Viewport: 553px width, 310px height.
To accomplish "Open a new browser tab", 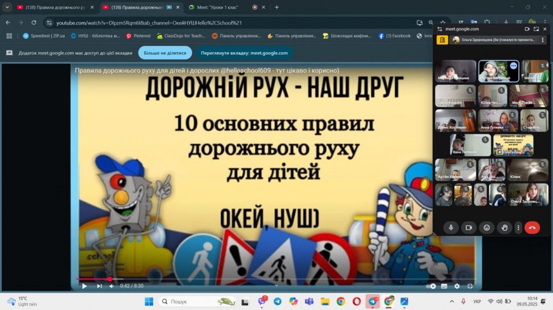I will click(x=276, y=7).
